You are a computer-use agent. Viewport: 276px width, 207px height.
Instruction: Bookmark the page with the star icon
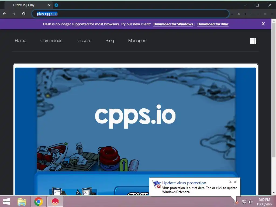click(232, 14)
